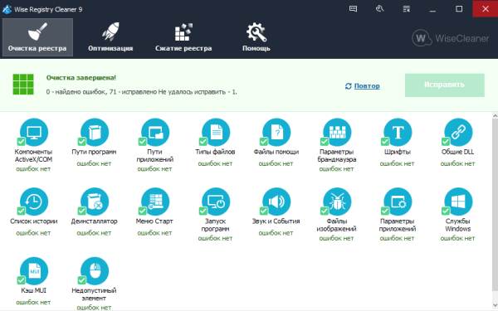The image size is (498, 311).
Task: Click the green grid status icon
Action: point(23,85)
